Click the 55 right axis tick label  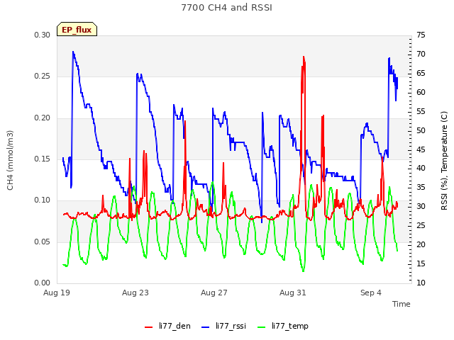(421, 111)
